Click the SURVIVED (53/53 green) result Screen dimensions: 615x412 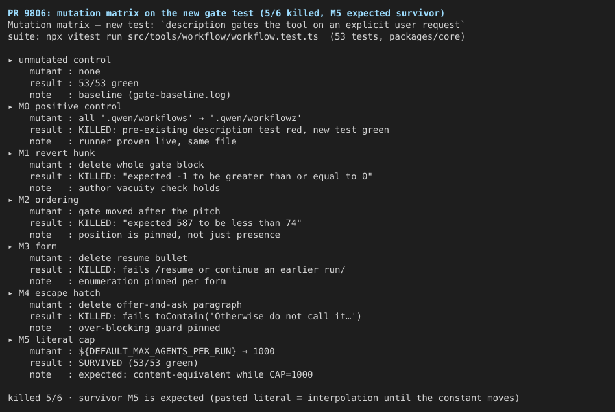(138, 363)
